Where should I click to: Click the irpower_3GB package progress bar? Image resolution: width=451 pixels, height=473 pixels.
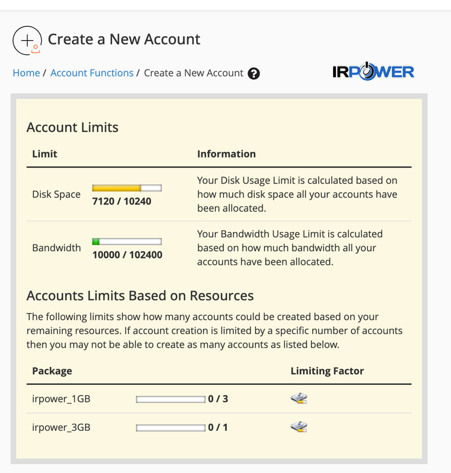click(x=170, y=428)
